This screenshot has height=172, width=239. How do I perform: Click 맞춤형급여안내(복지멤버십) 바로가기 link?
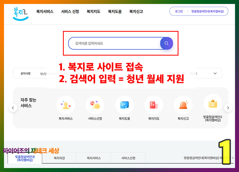click(x=209, y=158)
